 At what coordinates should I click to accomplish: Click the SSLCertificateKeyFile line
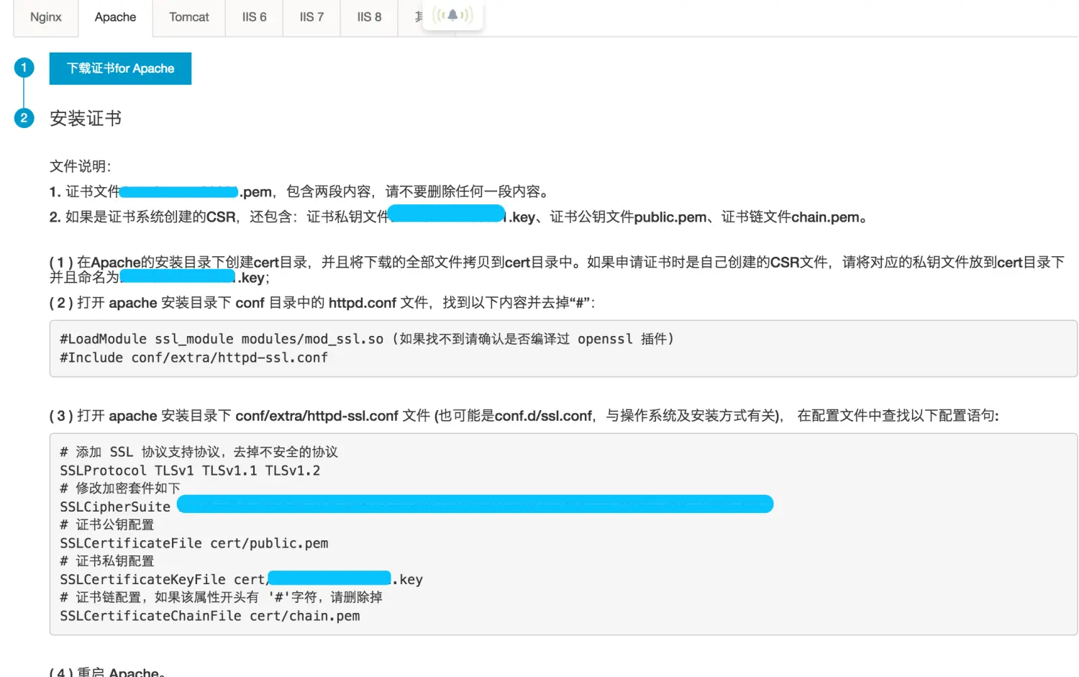(241, 579)
